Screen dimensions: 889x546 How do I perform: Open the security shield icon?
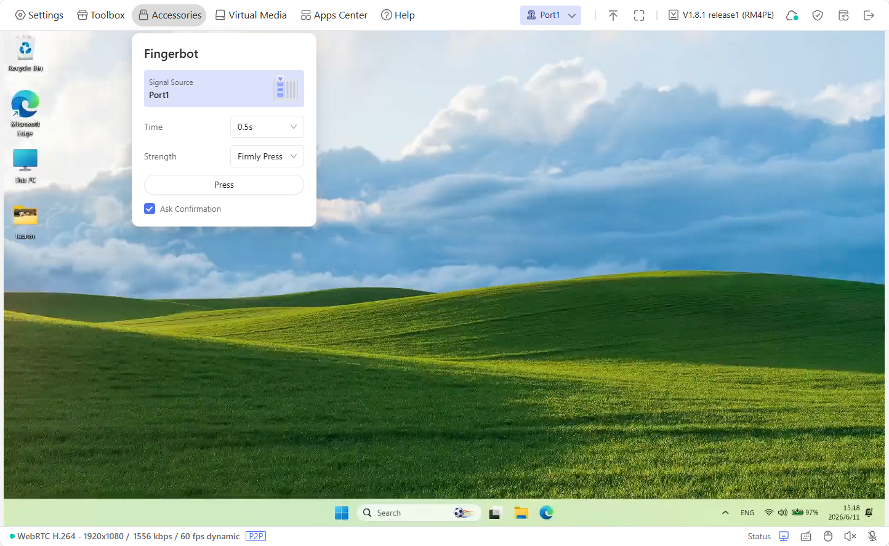click(818, 15)
